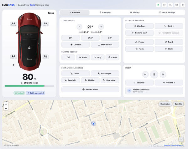Open the Charging tab
The width and height of the screenshot is (188, 149).
(105, 13)
